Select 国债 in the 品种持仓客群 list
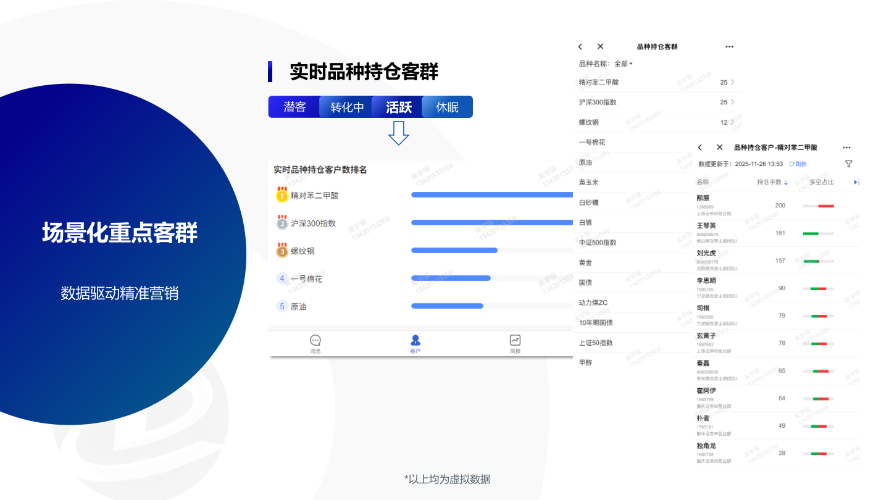The image size is (889, 500). coord(585,283)
